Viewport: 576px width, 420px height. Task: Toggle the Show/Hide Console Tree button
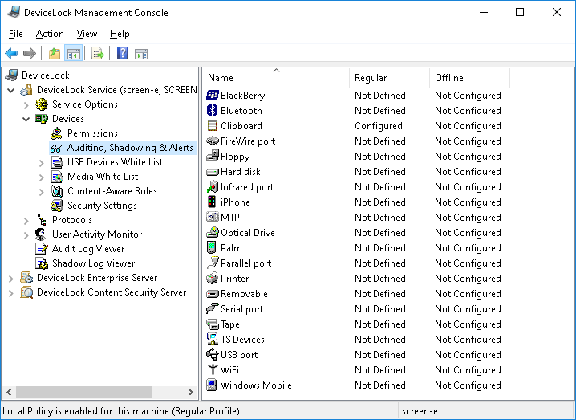(x=73, y=54)
